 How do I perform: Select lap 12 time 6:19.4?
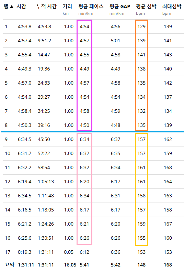[25, 182]
